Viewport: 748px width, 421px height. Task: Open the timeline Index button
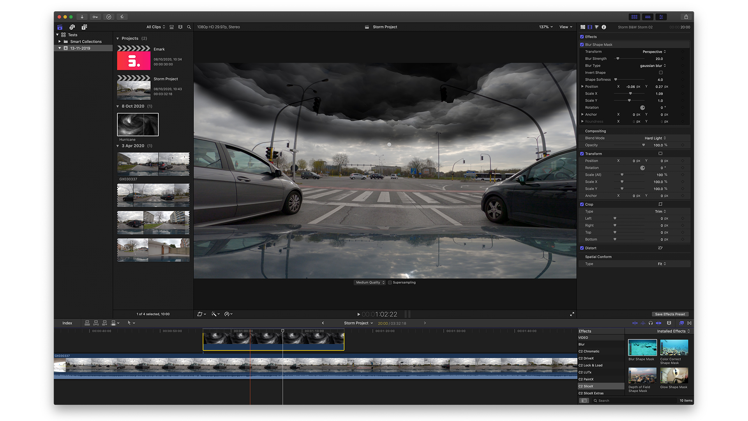(x=67, y=323)
